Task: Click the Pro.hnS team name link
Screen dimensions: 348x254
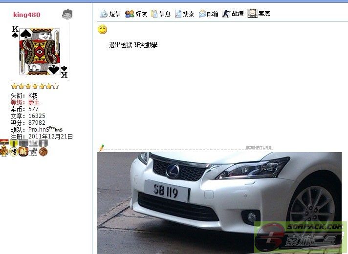Action: click(39, 130)
